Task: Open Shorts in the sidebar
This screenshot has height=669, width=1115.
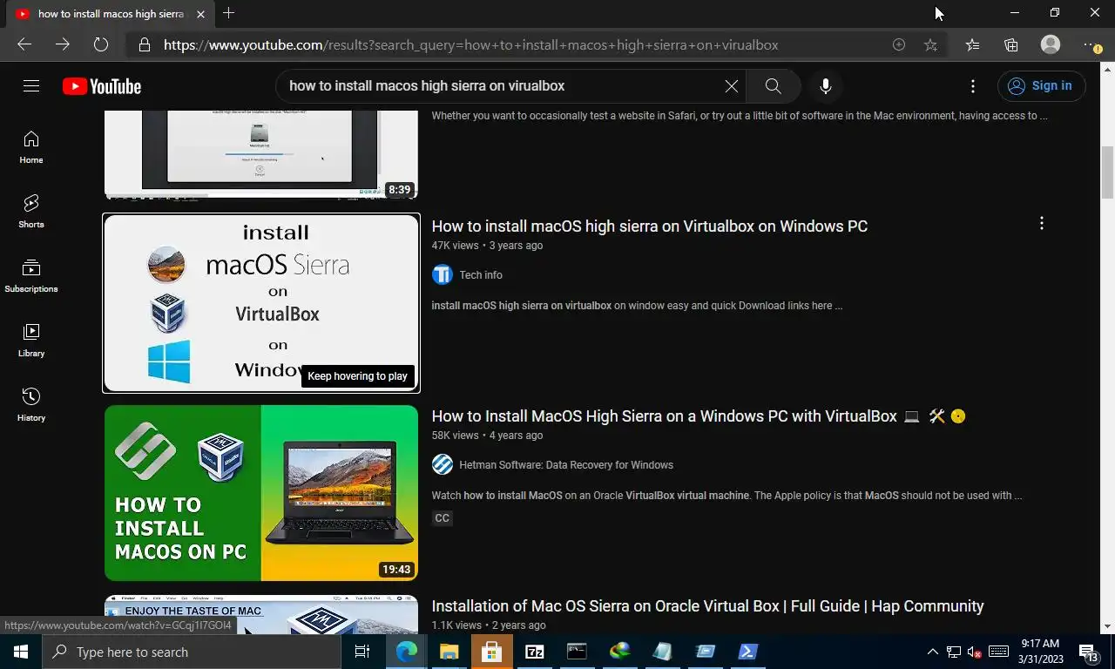Action: [x=31, y=212]
